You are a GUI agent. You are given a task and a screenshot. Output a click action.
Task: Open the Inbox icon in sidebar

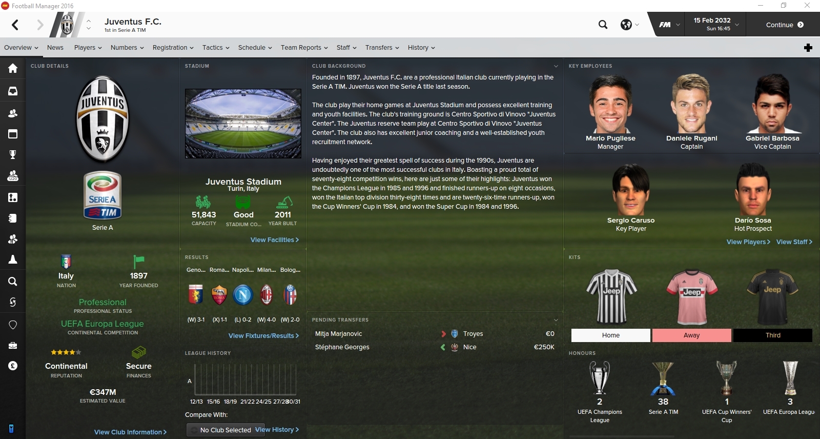click(13, 91)
